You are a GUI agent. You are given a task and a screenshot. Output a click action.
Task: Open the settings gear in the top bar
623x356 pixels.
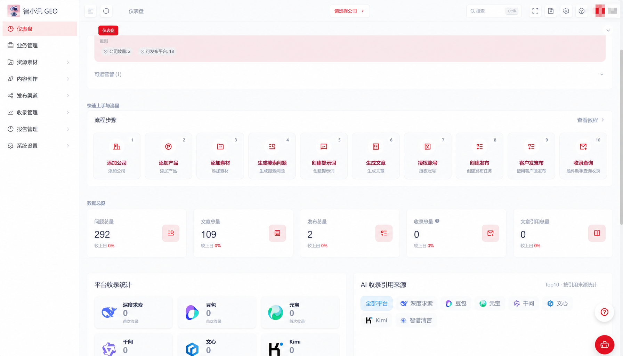click(566, 11)
